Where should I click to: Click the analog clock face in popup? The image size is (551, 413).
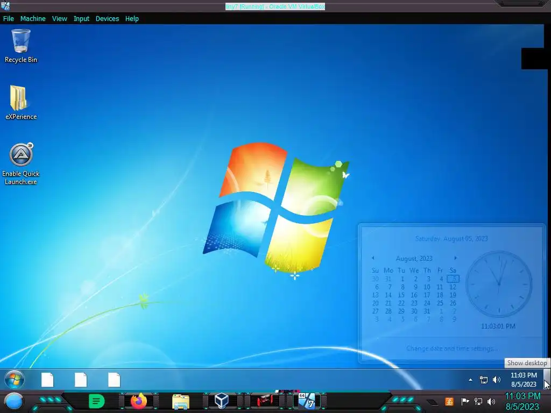click(499, 284)
